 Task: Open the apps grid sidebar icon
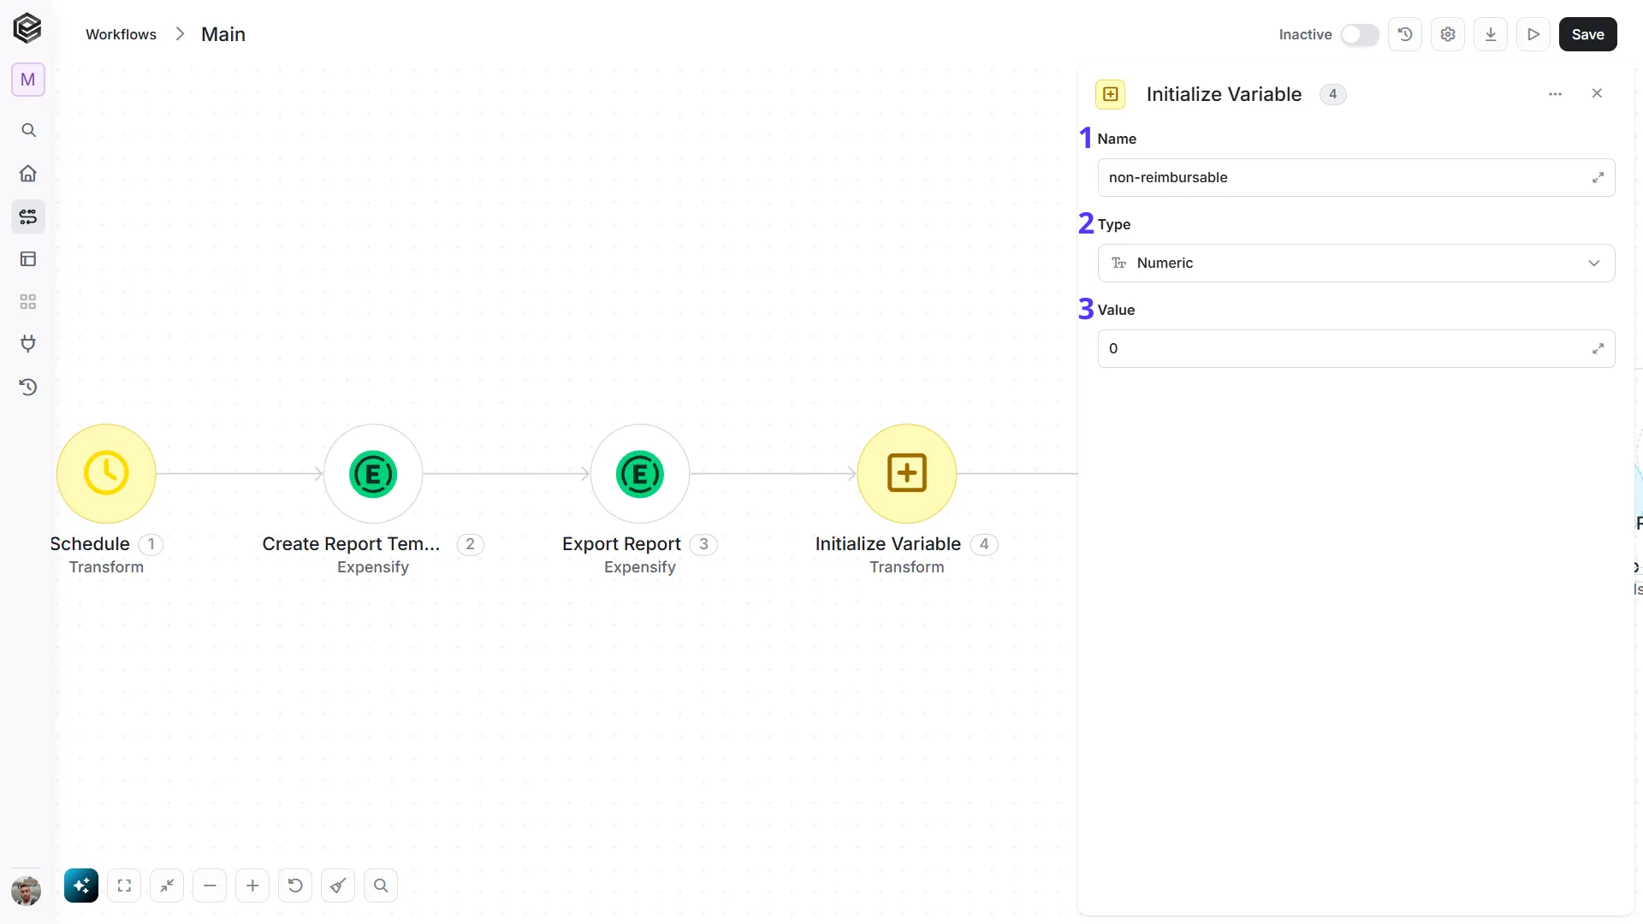(x=28, y=302)
